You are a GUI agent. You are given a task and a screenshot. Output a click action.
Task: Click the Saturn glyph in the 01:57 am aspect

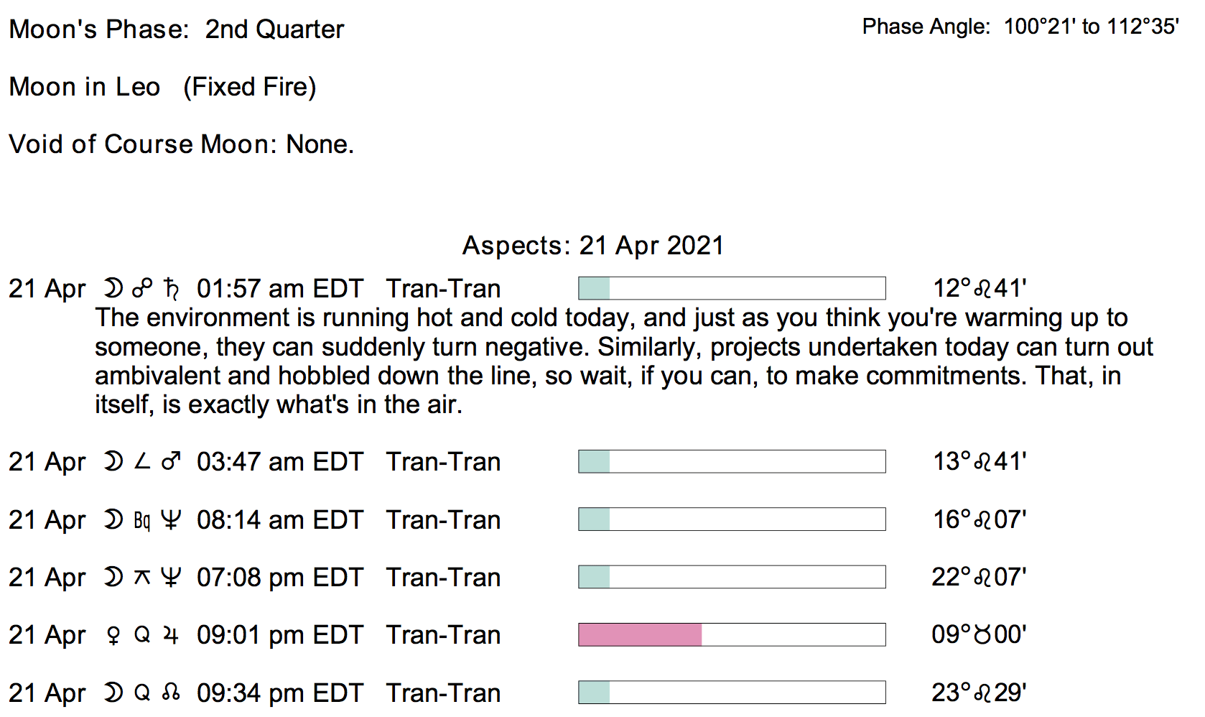(x=171, y=289)
